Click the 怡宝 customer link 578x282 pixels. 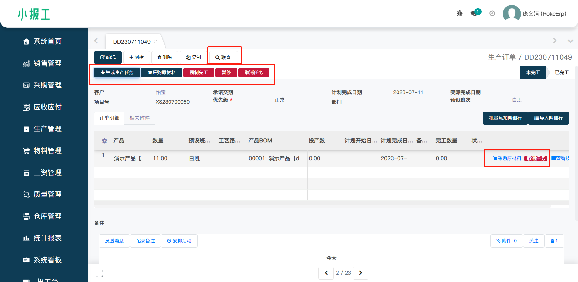pos(161,92)
